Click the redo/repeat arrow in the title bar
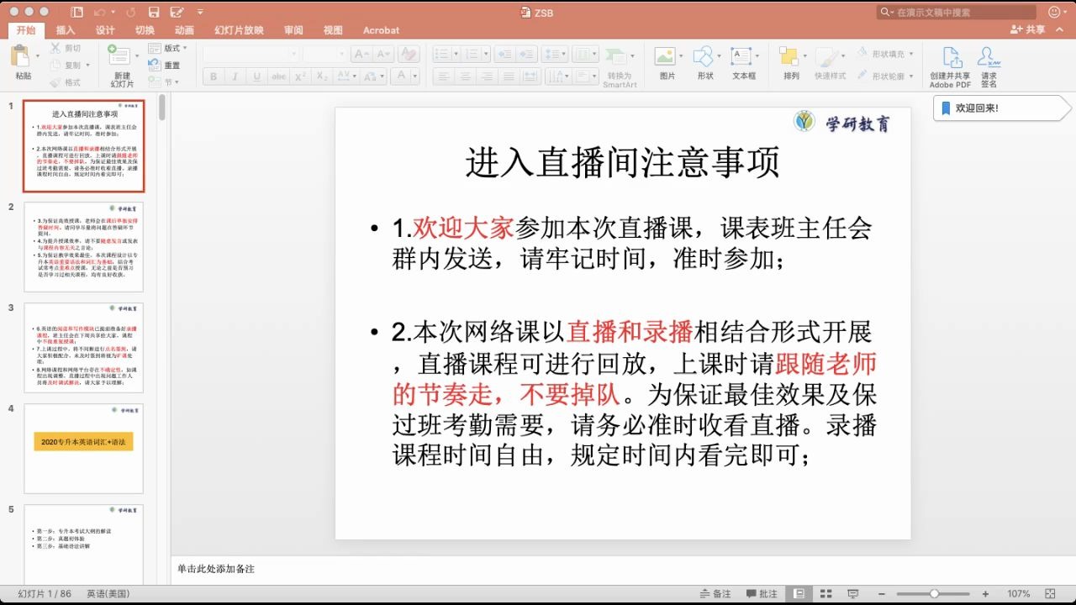Screen dimensions: 1076x605 [130, 13]
